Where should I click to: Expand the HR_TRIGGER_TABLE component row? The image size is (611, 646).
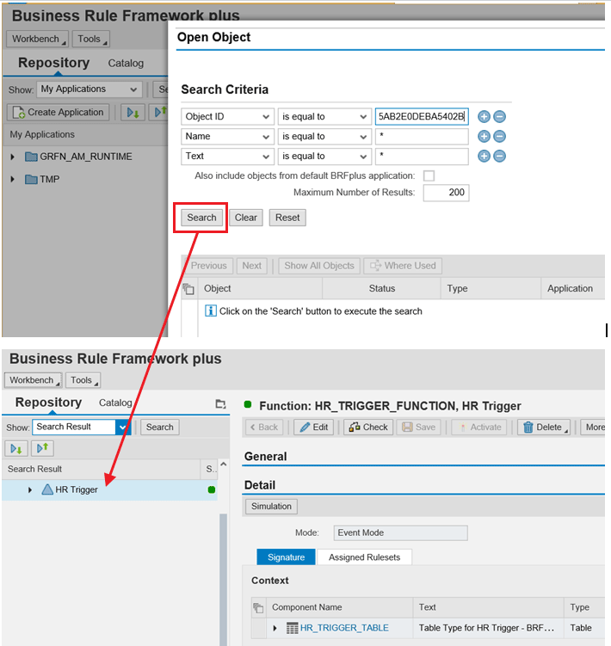(x=275, y=628)
